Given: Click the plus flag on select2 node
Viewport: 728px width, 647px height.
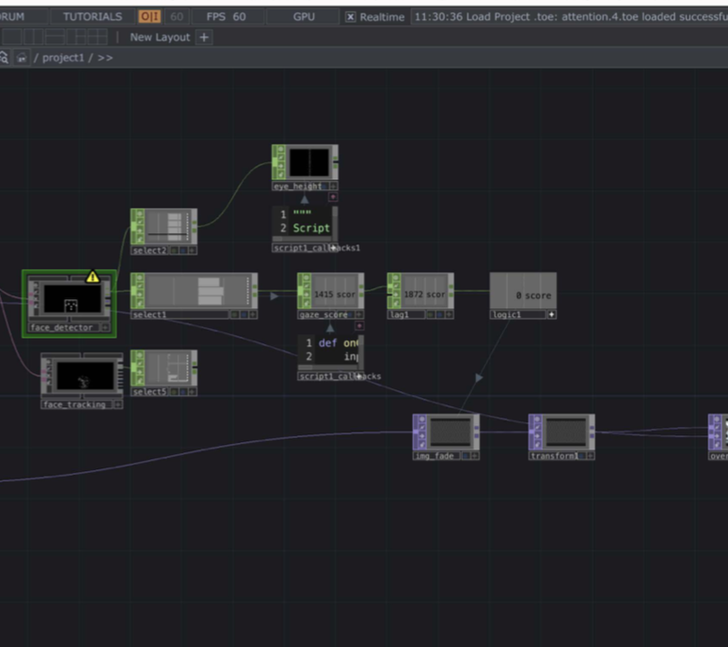Looking at the screenshot, I should pyautogui.click(x=192, y=250).
